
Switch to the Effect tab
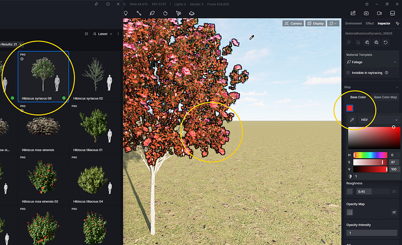[x=369, y=23]
